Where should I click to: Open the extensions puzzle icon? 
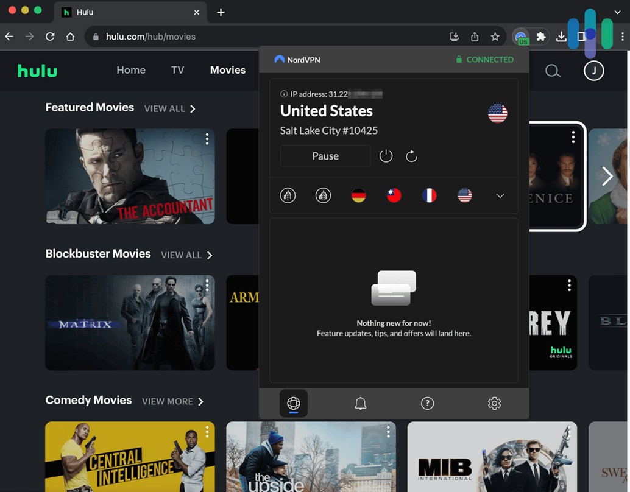[x=541, y=37]
